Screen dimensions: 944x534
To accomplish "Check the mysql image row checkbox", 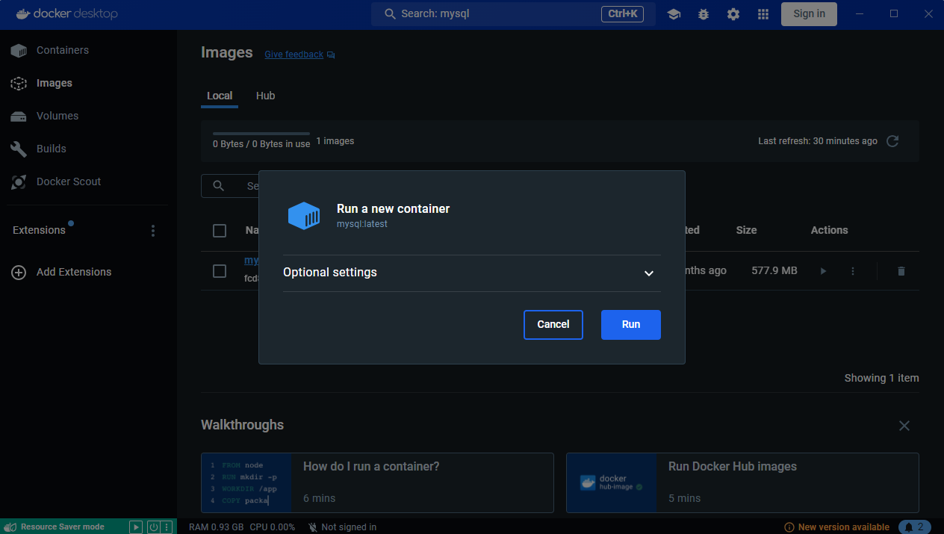I will pos(220,271).
